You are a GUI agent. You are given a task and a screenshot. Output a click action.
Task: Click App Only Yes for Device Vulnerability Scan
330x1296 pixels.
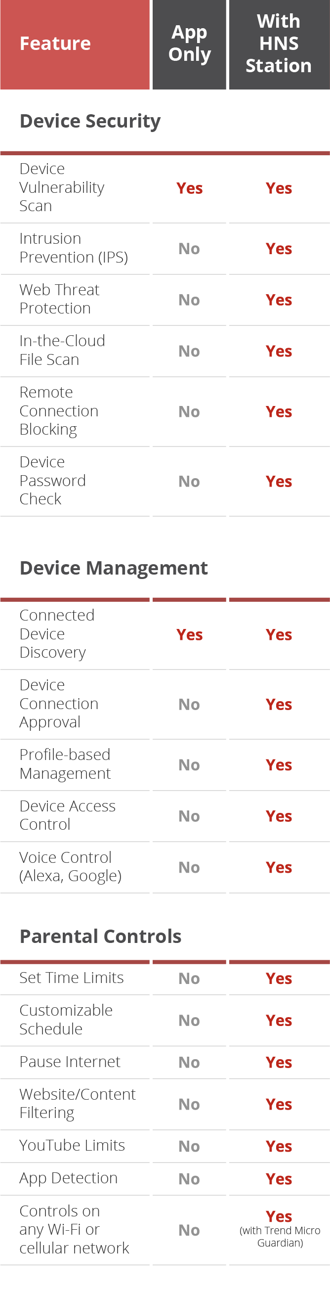(x=189, y=188)
